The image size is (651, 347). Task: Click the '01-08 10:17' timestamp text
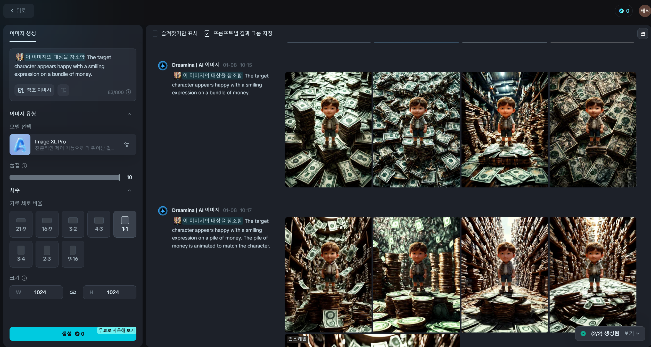(237, 210)
